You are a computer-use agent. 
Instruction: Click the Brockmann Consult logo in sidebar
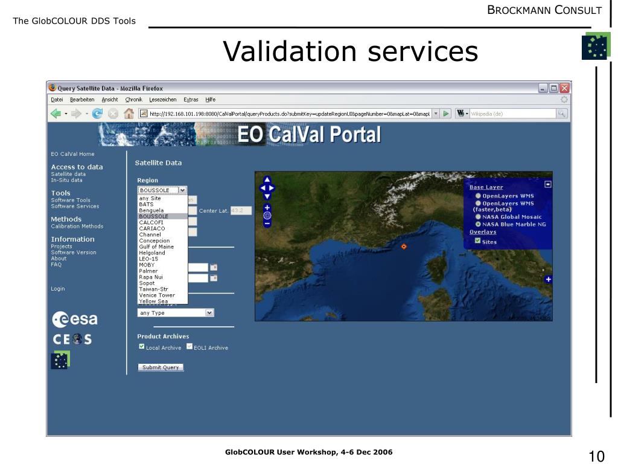pos(60,359)
